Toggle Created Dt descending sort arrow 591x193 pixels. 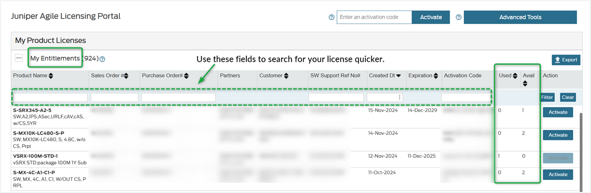[398, 76]
